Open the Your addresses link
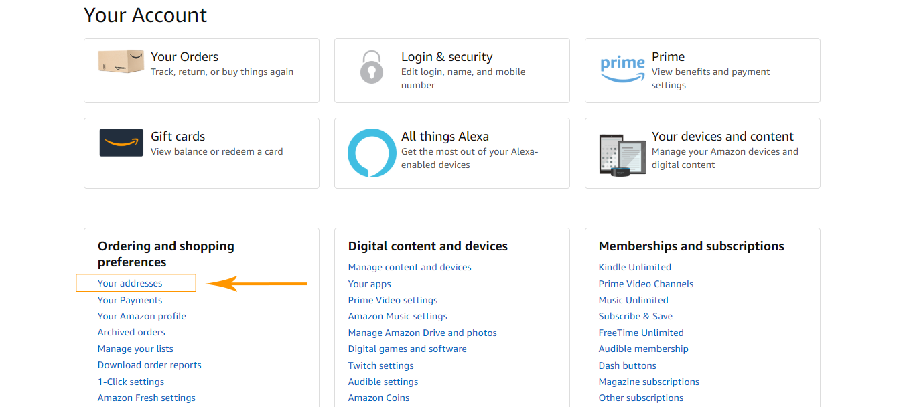This screenshot has height=407, width=903. [130, 283]
